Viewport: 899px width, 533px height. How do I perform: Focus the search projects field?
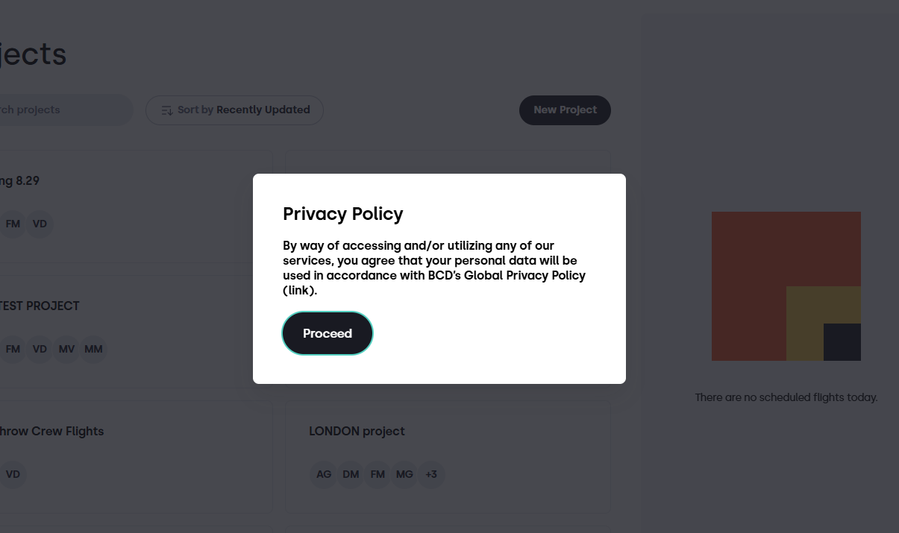[x=63, y=110]
